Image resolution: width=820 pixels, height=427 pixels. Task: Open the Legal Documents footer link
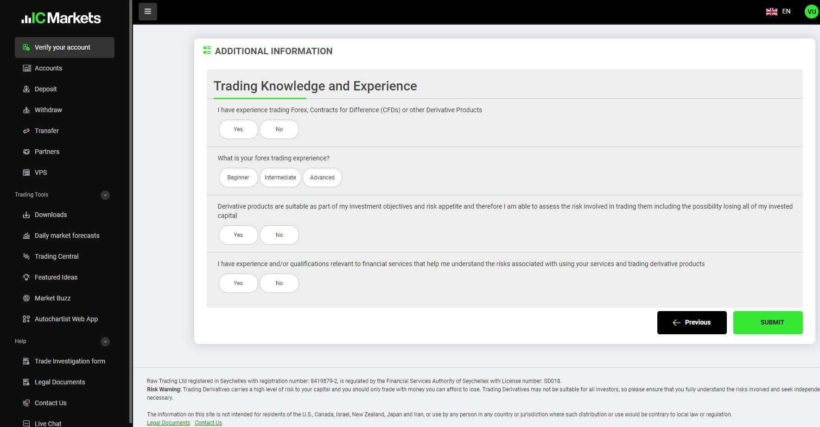click(x=168, y=422)
